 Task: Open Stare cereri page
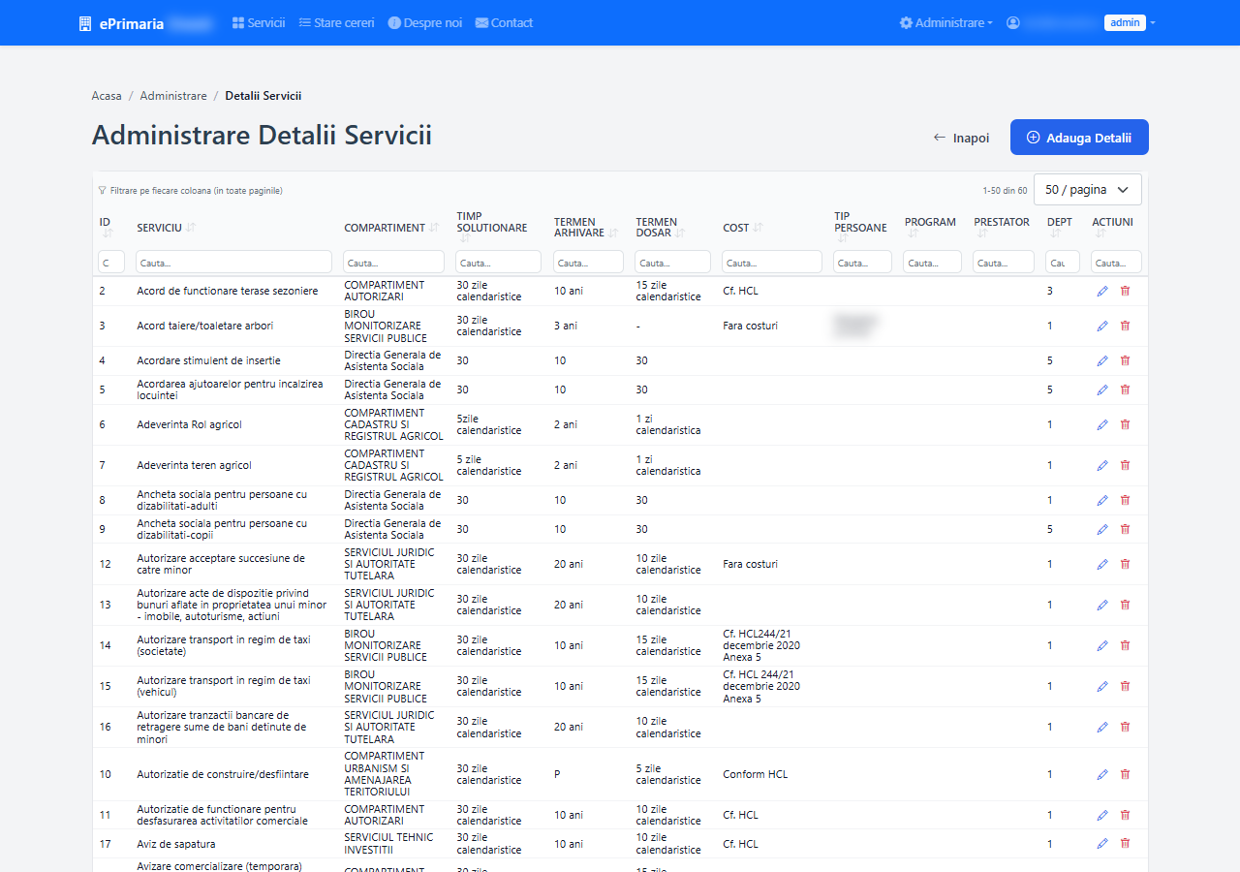pyautogui.click(x=336, y=22)
